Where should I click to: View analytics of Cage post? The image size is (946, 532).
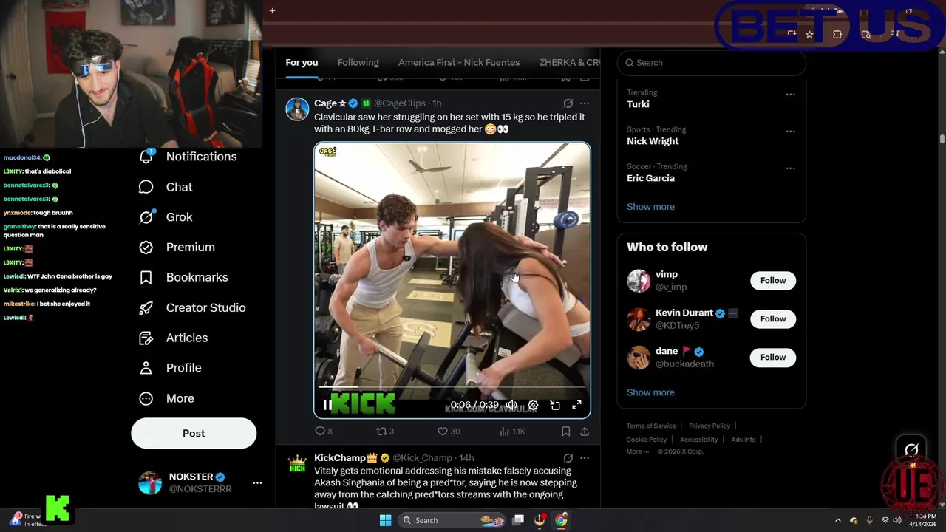pyautogui.click(x=512, y=432)
